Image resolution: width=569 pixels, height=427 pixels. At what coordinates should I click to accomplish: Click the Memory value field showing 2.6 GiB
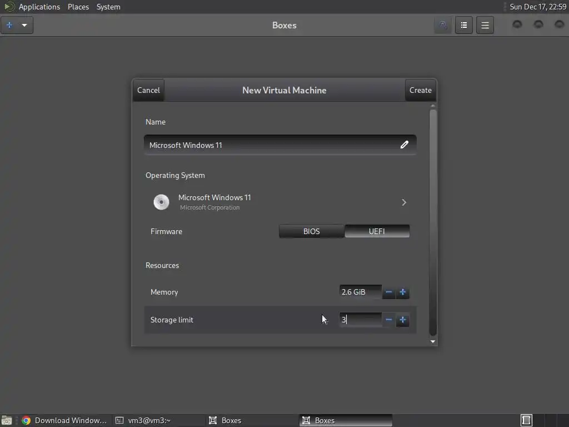[x=360, y=292]
